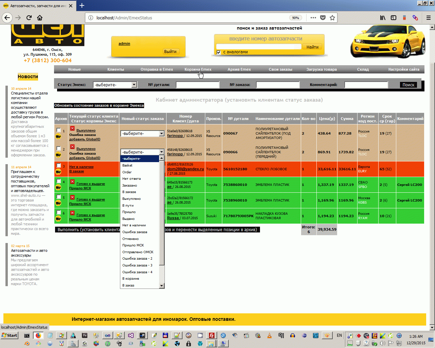Click the status list scroll-down arrow
The height and width of the screenshot is (348, 435).
(x=162, y=286)
